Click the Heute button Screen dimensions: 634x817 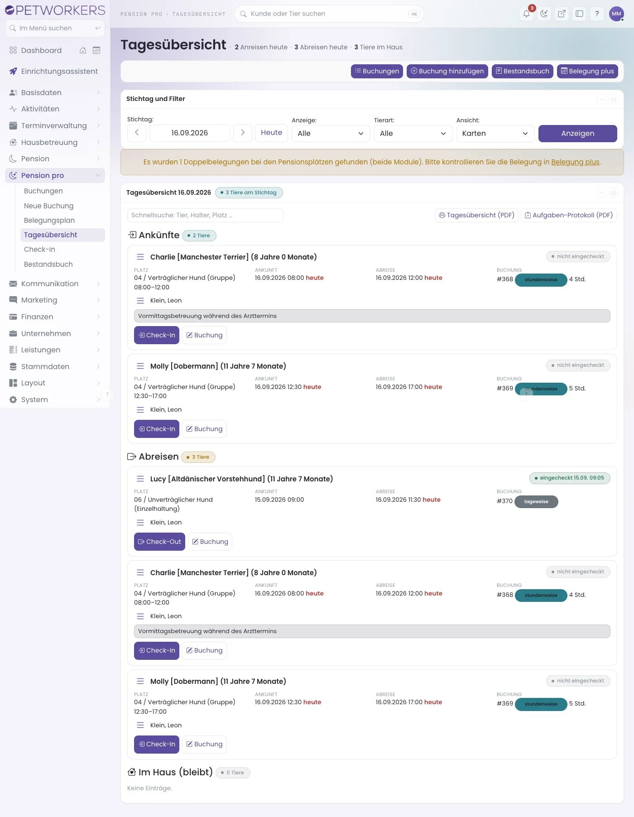tap(272, 133)
